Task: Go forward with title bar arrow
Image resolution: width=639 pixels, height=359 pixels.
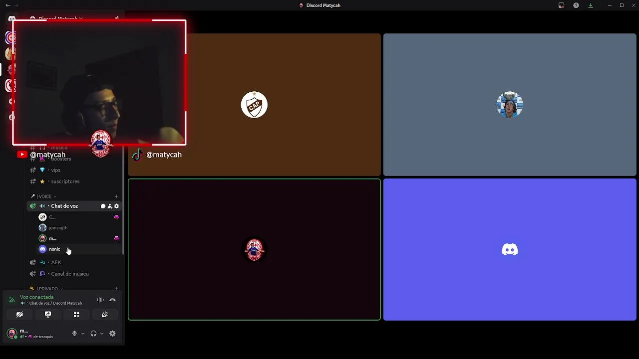Action: [x=16, y=5]
